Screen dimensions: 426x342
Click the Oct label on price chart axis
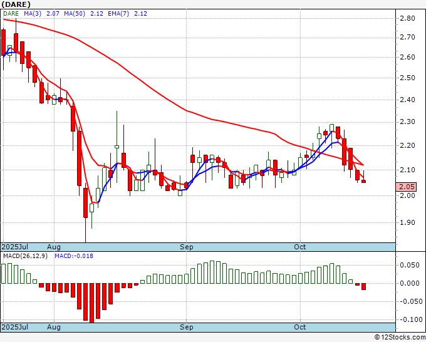coord(300,247)
